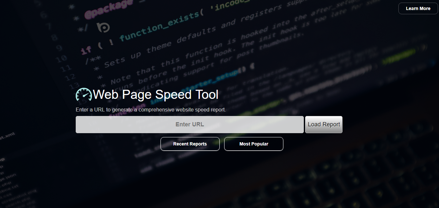This screenshot has width=439, height=208.
Task: Open Most Popular reports
Action: coord(254,144)
